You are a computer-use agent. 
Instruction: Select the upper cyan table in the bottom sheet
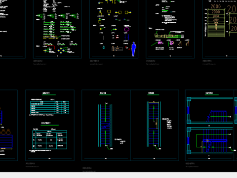pyautogui.click(x=49, y=107)
